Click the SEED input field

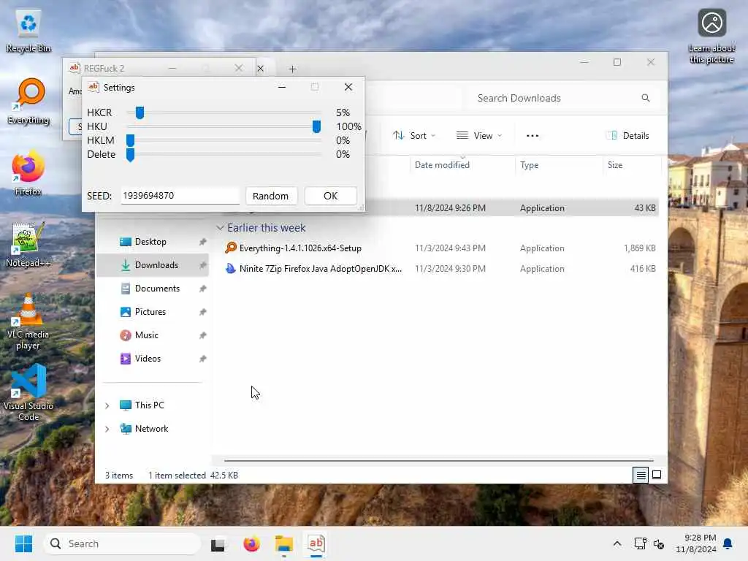coord(180,196)
